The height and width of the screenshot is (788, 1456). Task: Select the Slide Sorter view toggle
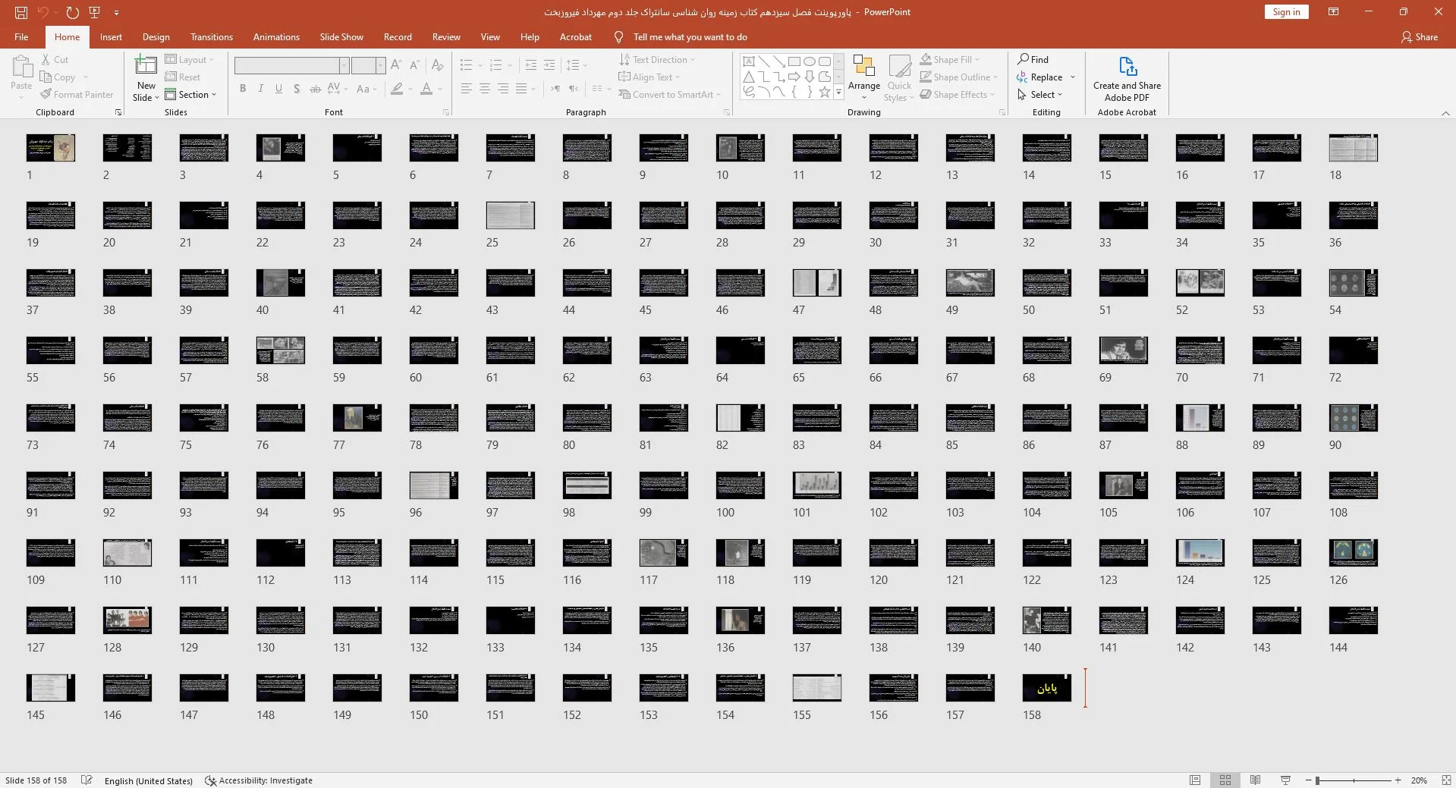(x=1225, y=780)
